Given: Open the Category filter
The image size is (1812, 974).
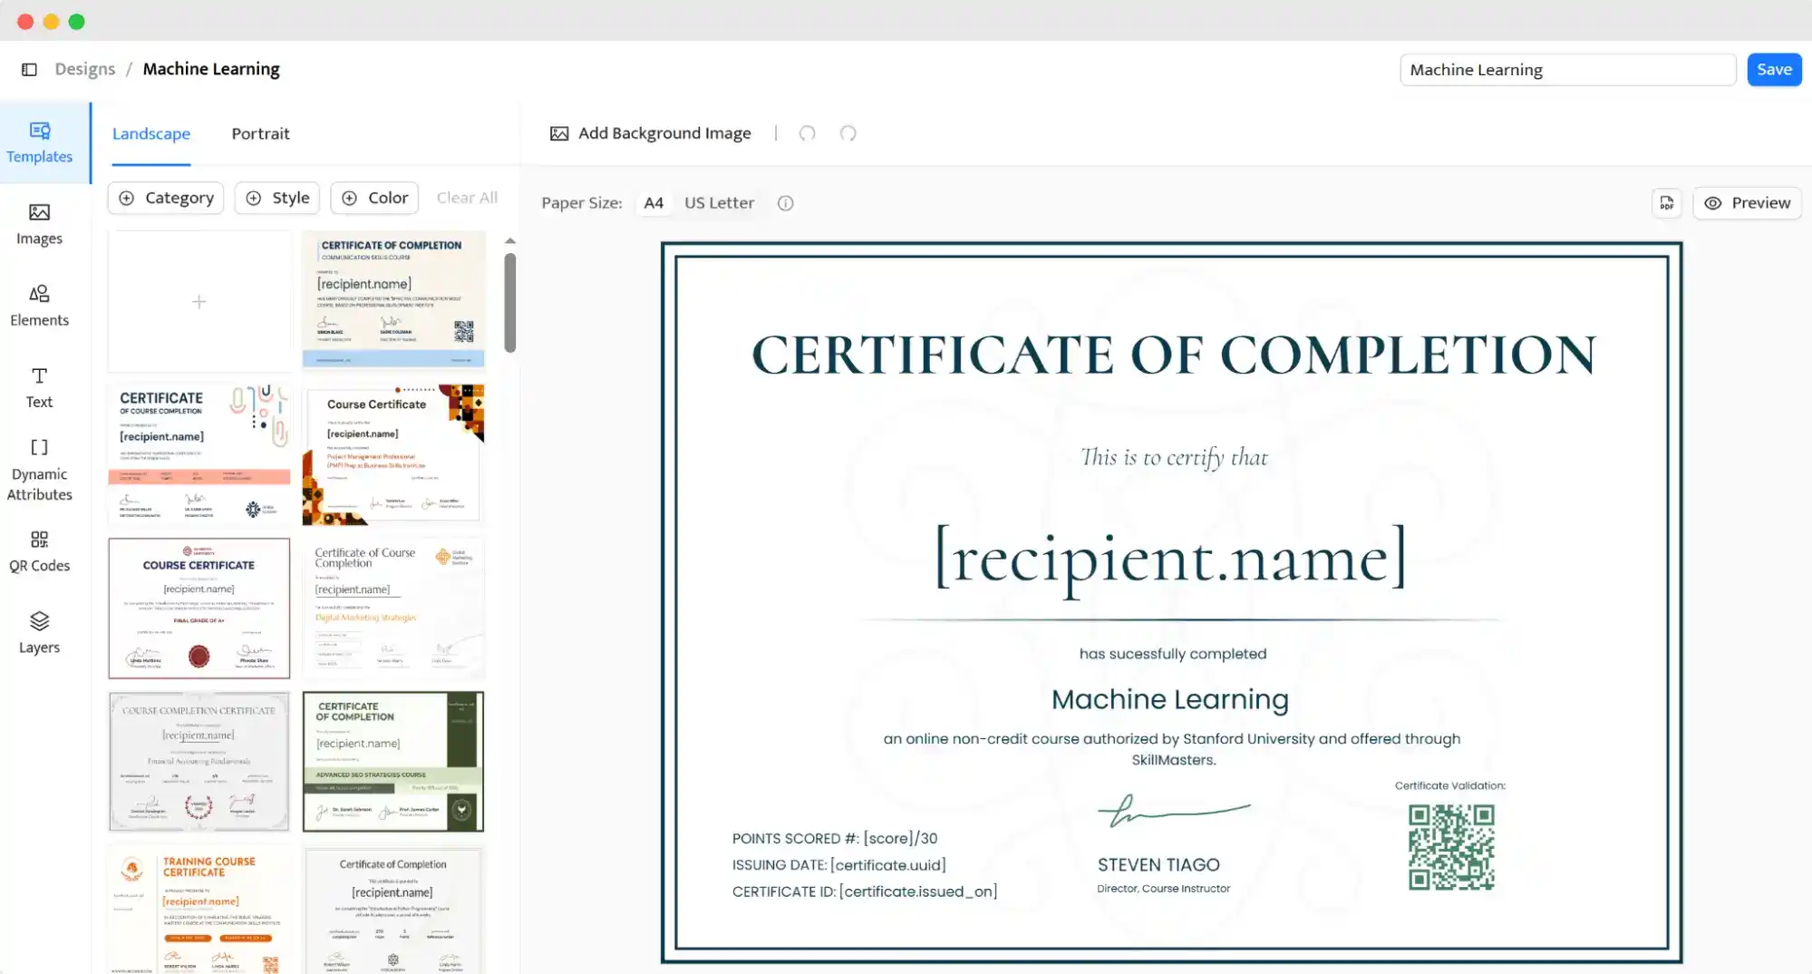Looking at the screenshot, I should (164, 197).
